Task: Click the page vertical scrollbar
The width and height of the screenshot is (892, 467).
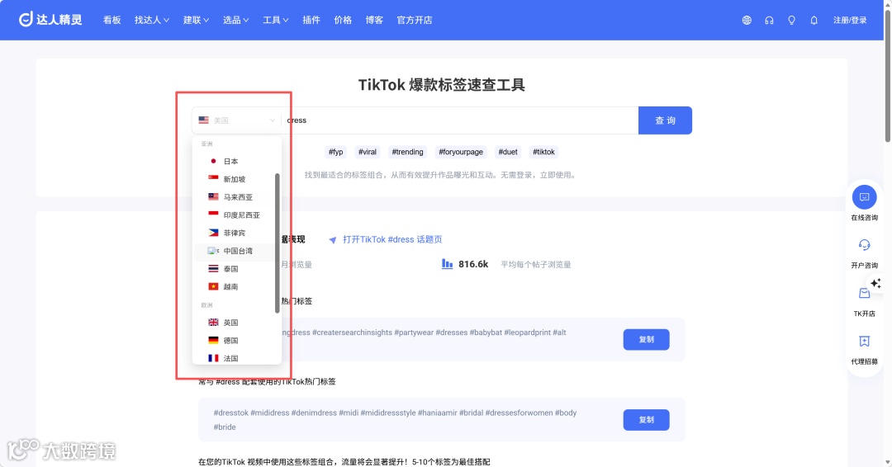Action: [888, 74]
